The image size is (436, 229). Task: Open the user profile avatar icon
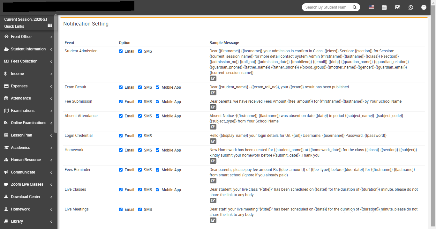pos(424,7)
